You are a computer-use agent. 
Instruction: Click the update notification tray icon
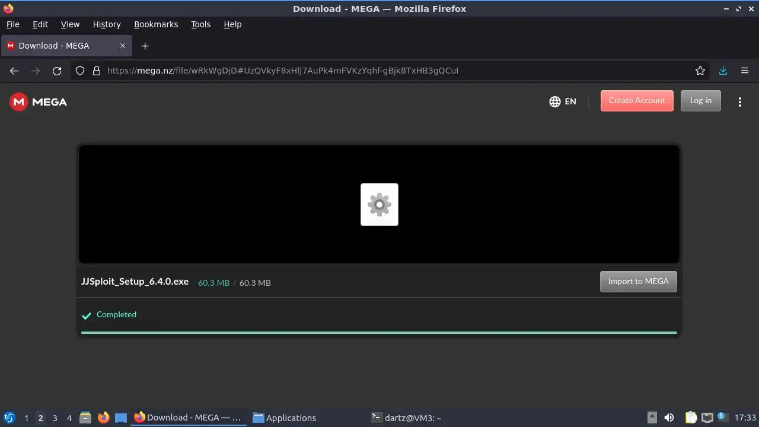click(x=722, y=416)
